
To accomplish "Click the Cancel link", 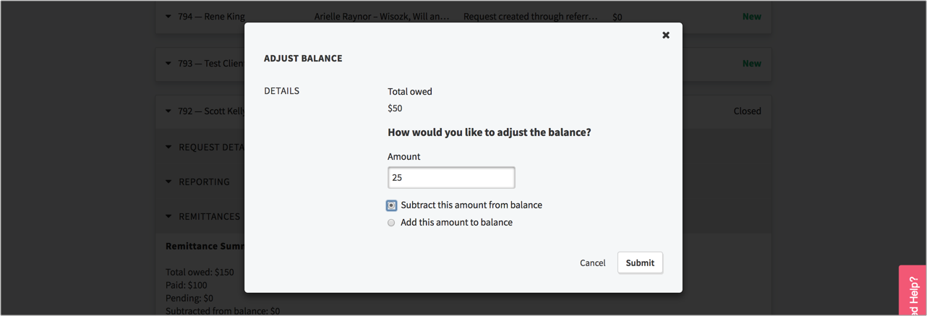I will tap(592, 262).
